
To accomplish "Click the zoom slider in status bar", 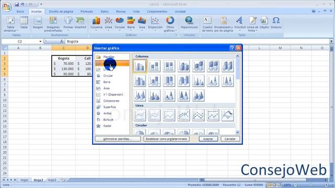I will click(311, 185).
